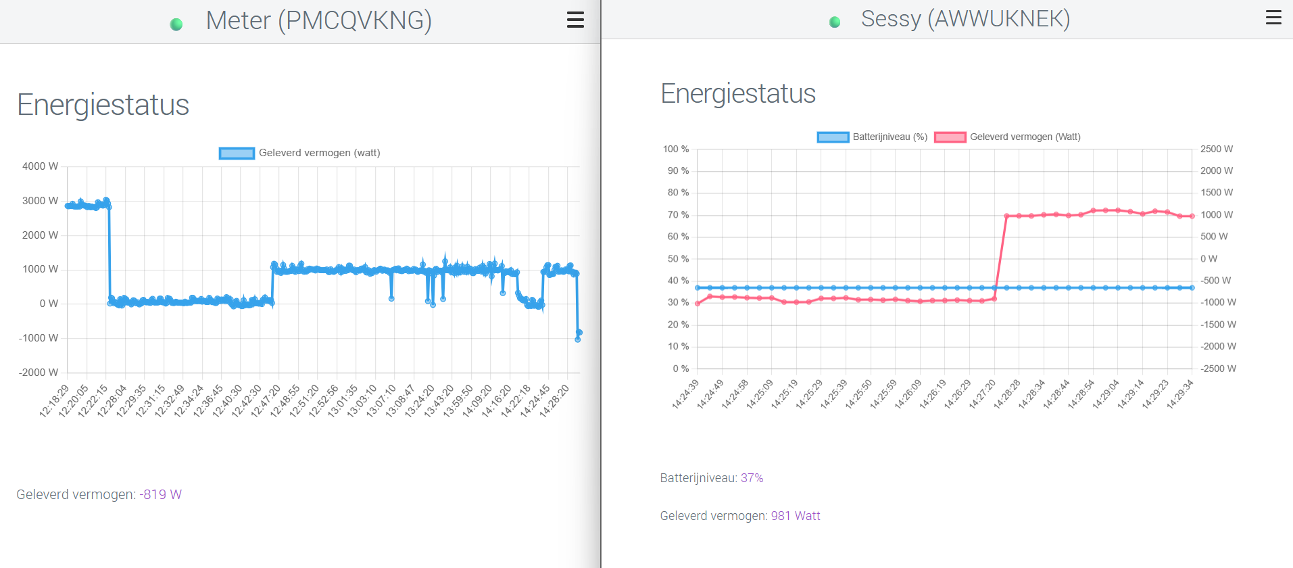
Task: Click the pink Geleverd vermogen legend color box
Action: [950, 137]
